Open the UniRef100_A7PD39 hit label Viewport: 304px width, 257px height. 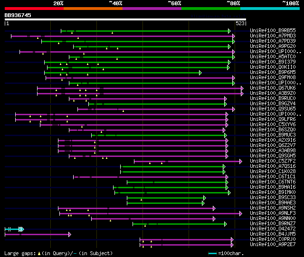(x=273, y=41)
